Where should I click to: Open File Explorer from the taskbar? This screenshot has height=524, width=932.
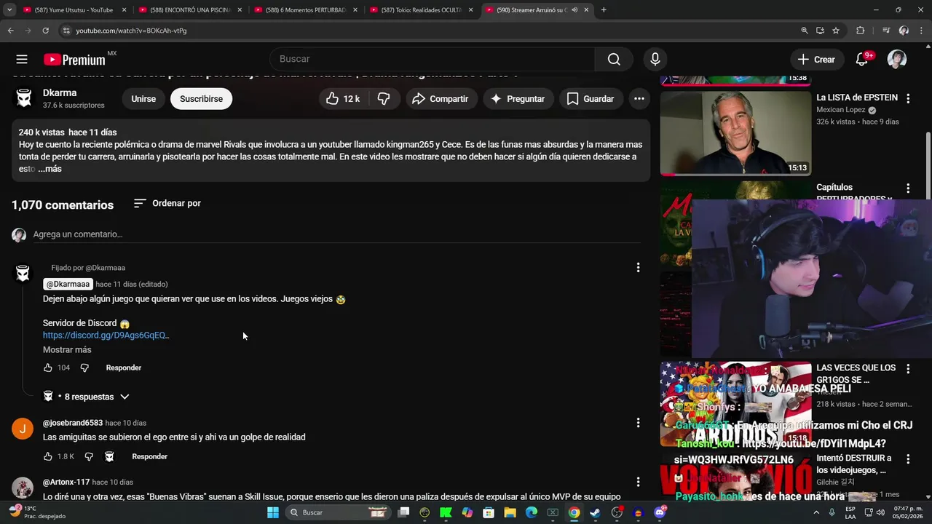(510, 512)
